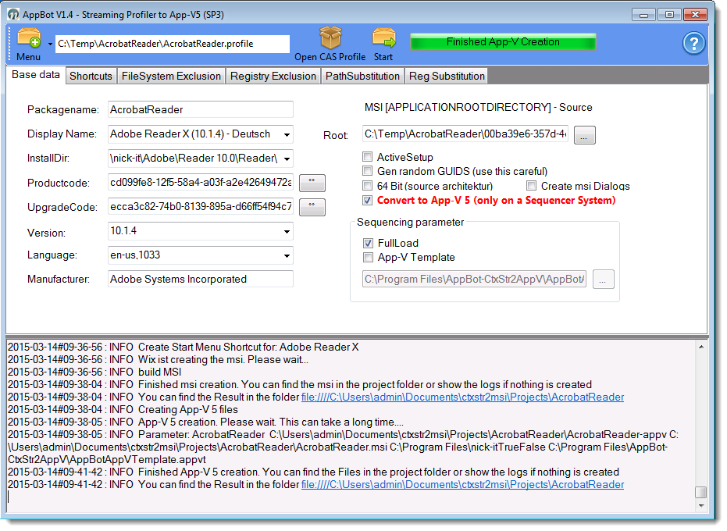Click the Productcode text field
The height and width of the screenshot is (531, 727).
point(200,183)
